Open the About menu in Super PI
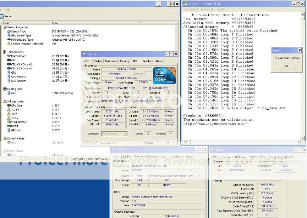The height and width of the screenshot is (218, 307). pos(208,9)
